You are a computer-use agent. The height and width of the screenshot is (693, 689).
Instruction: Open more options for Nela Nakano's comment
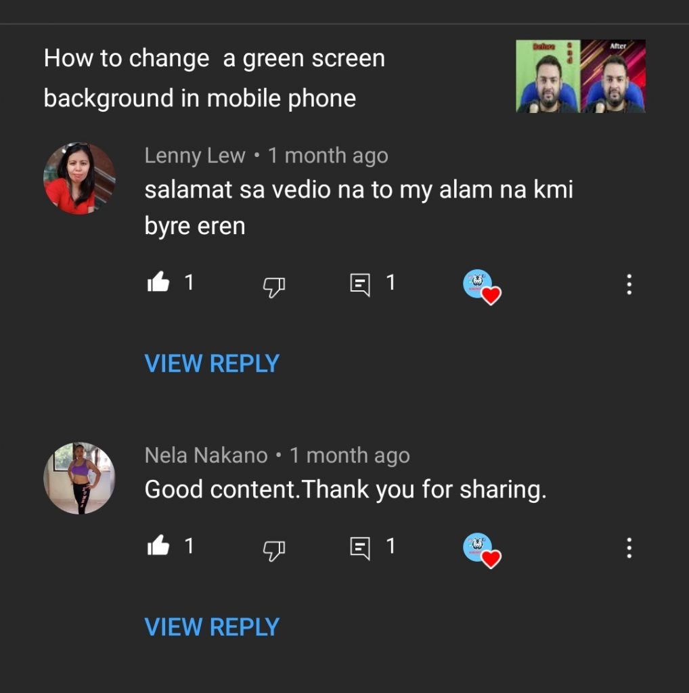coord(629,548)
